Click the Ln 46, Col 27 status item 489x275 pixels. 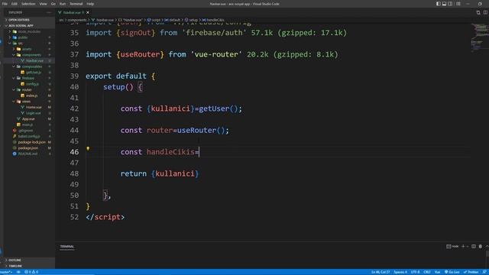381,272
